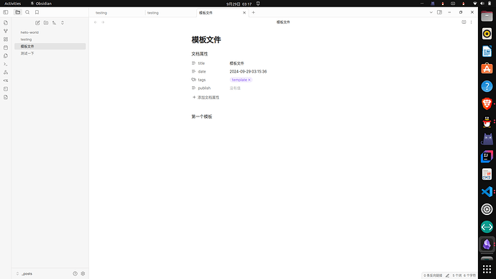Toggle the right sidebar panel icon
The width and height of the screenshot is (496, 279).
439,12
